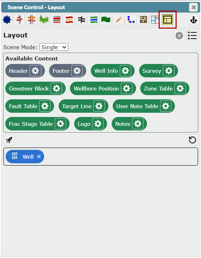Open Survey chip settings gear
Screen dimensions: 201x258
[x=169, y=71]
